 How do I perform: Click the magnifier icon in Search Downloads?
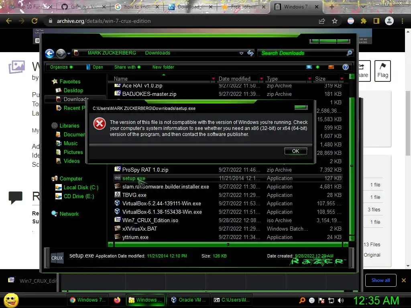(349, 53)
